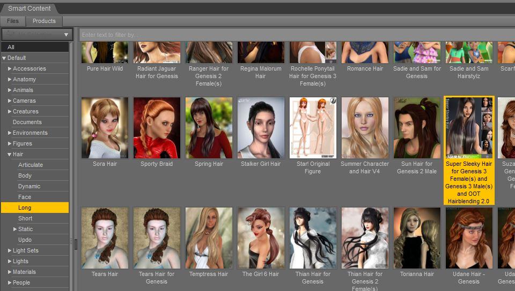Screen dimensions: 515x291
Task: Collapse the Default category tree
Action: click(x=4, y=58)
